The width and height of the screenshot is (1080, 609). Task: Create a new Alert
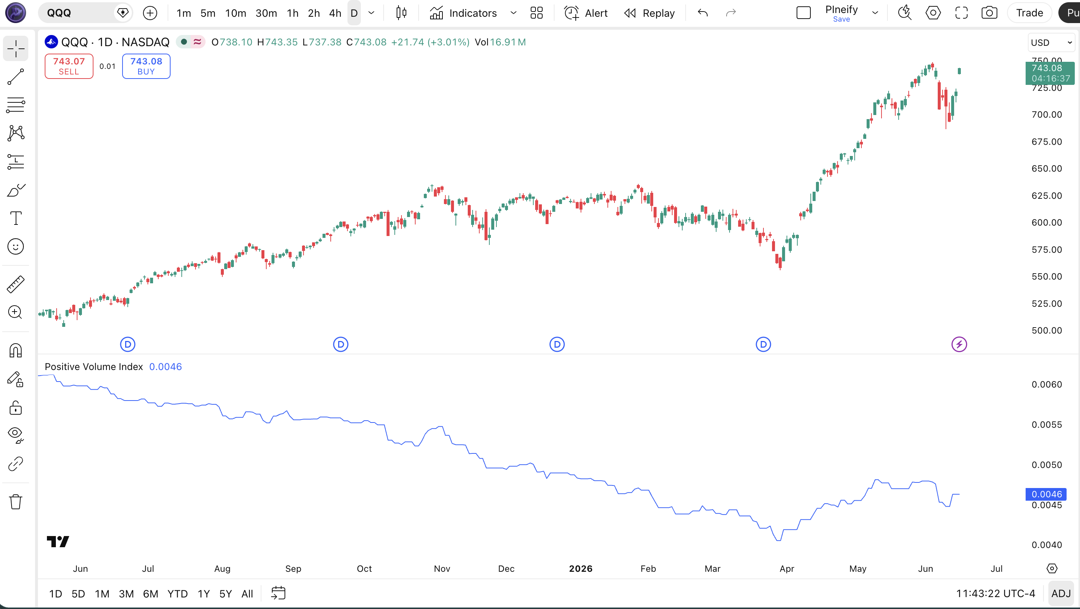point(586,13)
